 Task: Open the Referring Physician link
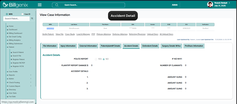pos(137,34)
